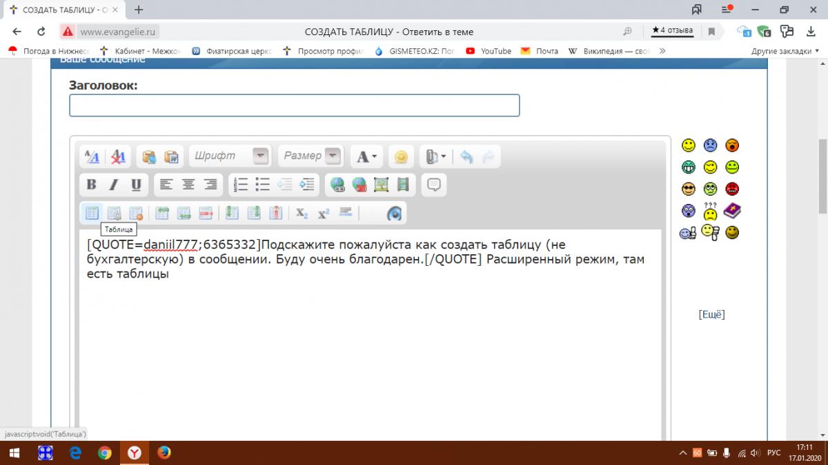Insert the purple book smiley
The width and height of the screenshot is (828, 465).
[x=732, y=211]
